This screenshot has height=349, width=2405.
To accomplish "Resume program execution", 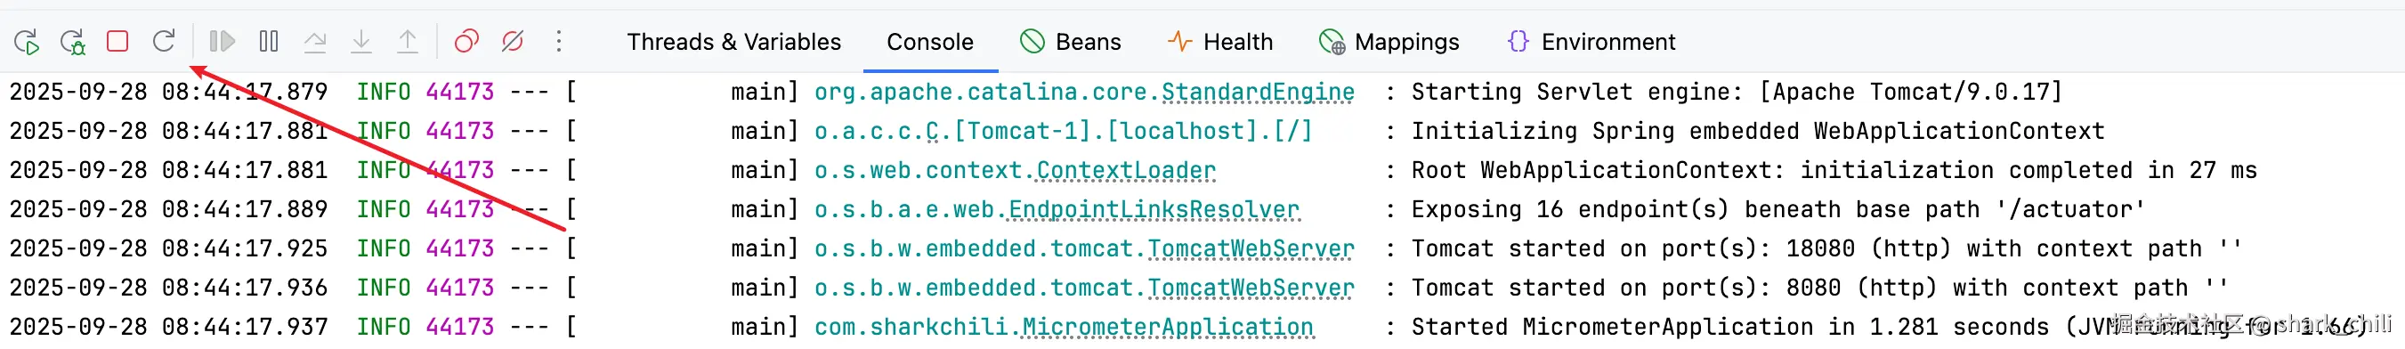I will (x=223, y=41).
